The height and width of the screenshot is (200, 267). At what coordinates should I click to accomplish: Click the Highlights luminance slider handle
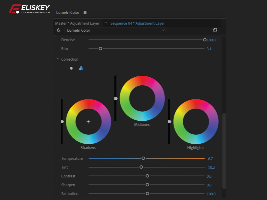[170, 122]
